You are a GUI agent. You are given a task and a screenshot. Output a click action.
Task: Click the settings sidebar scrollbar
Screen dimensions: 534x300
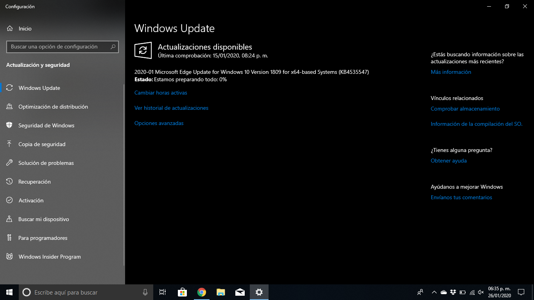click(124, 176)
